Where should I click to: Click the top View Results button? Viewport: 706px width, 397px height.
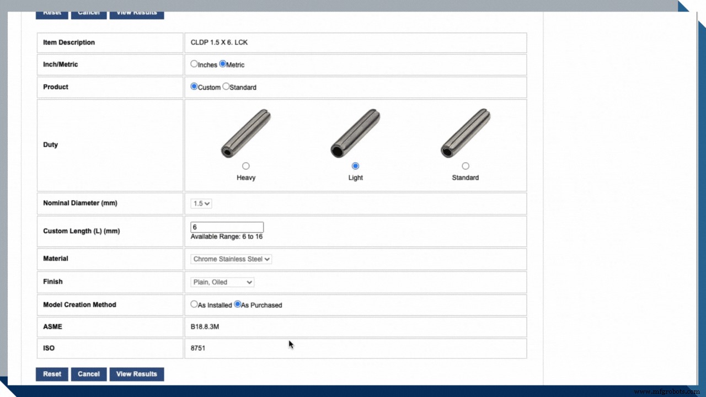[136, 13]
